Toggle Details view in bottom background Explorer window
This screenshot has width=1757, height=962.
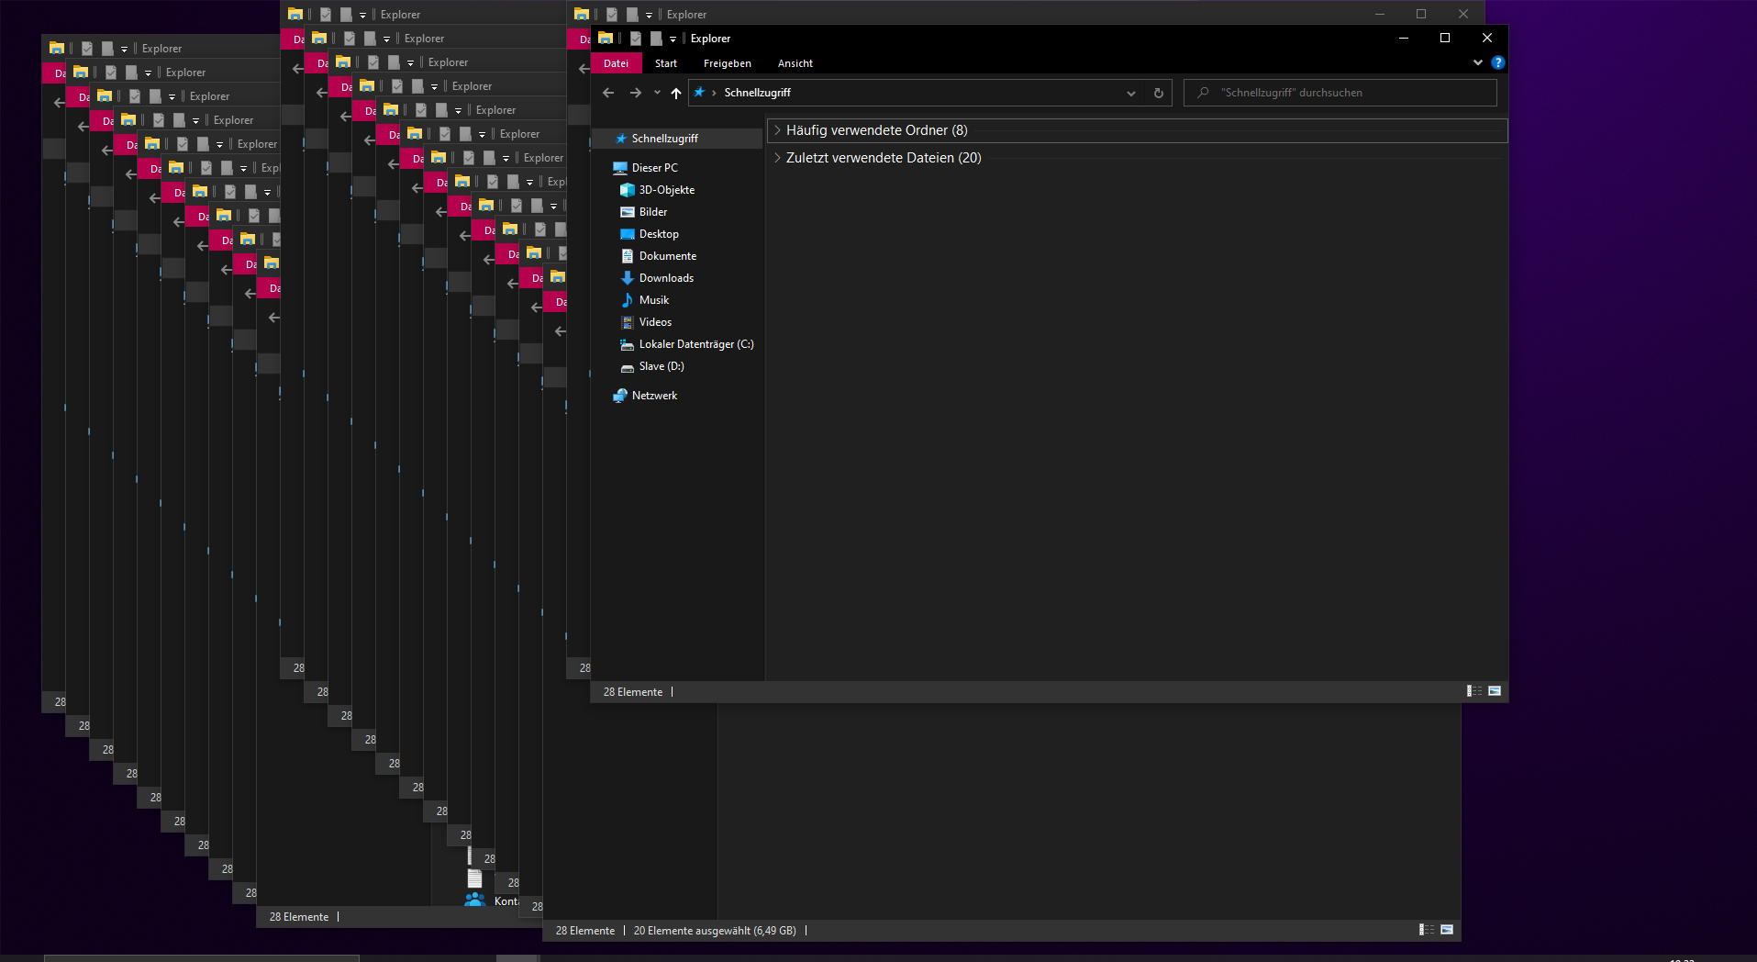pos(1427,930)
